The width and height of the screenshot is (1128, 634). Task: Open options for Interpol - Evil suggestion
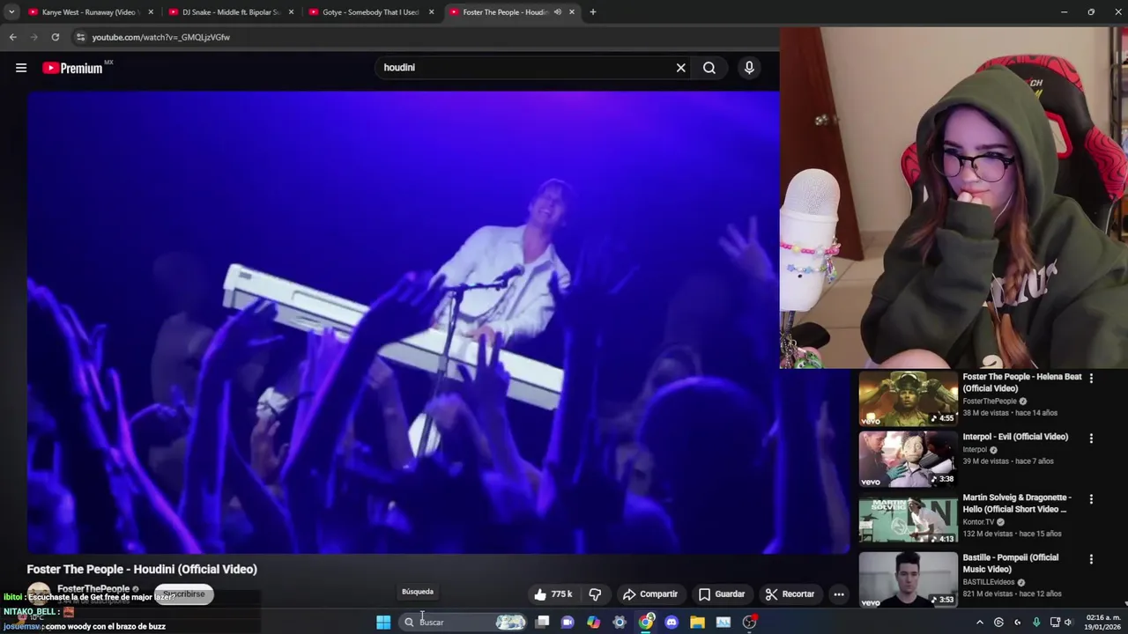1091,438
